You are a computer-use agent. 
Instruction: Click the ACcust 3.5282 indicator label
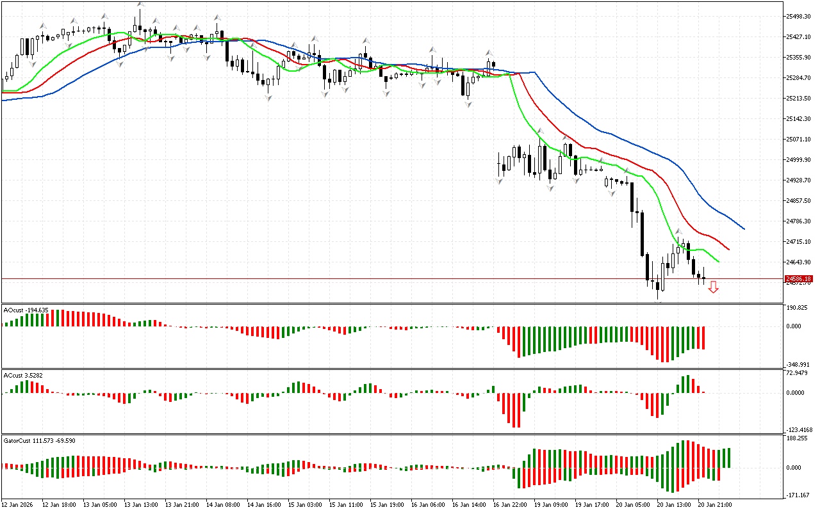pos(23,375)
